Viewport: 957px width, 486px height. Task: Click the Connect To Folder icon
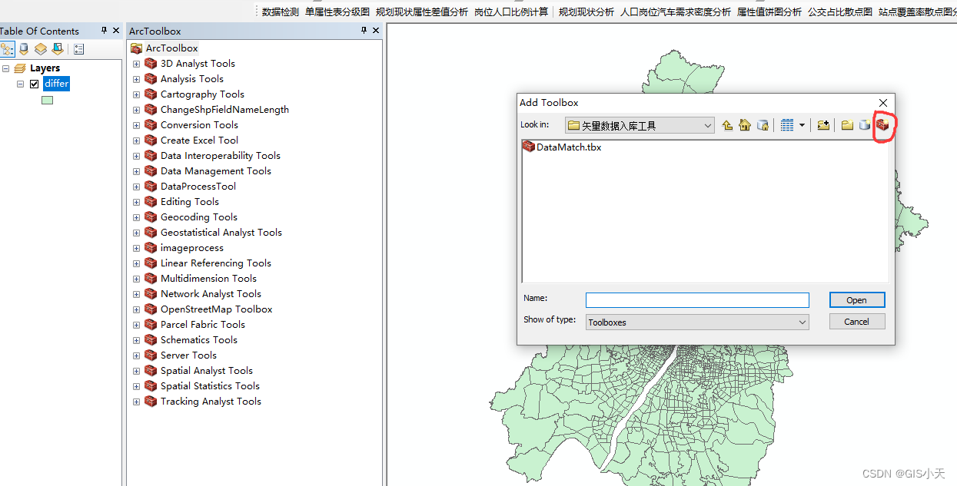[824, 124]
